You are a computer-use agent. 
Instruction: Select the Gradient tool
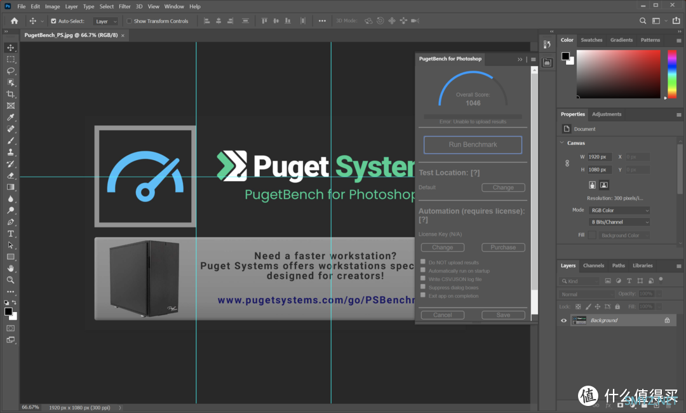[x=11, y=187]
